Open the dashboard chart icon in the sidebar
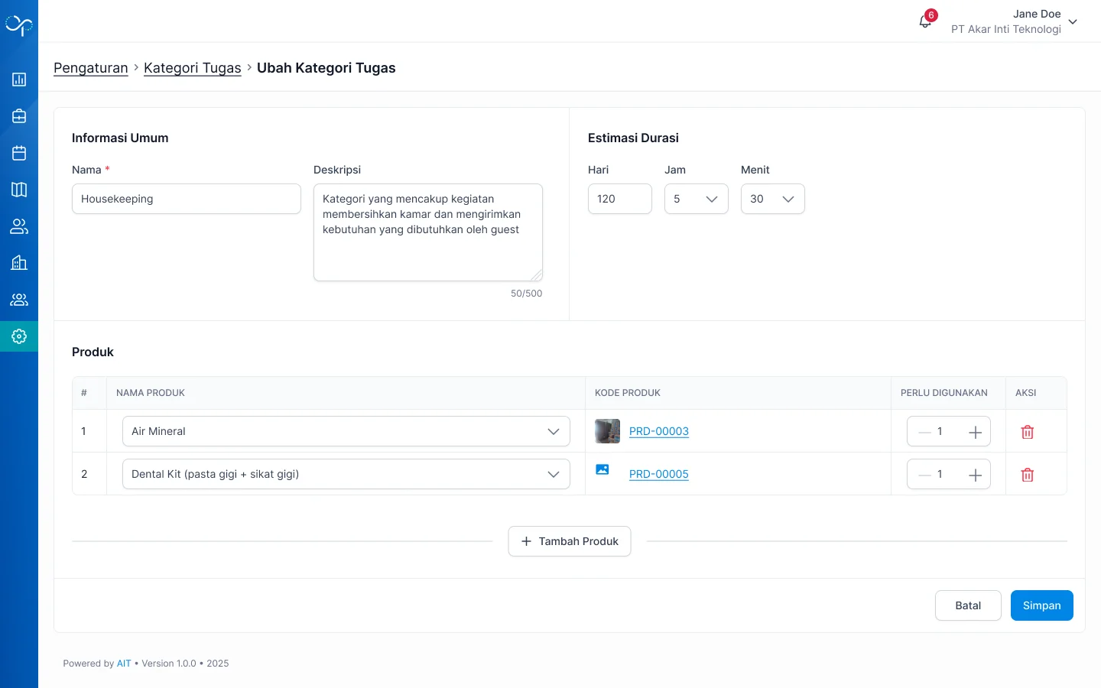Image resolution: width=1101 pixels, height=688 pixels. 19,80
